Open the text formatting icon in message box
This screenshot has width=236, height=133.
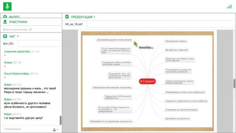(x=54, y=129)
